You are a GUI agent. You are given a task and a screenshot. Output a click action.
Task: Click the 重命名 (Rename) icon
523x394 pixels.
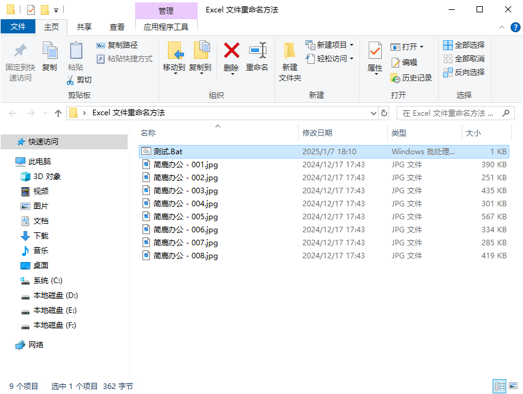click(x=257, y=58)
